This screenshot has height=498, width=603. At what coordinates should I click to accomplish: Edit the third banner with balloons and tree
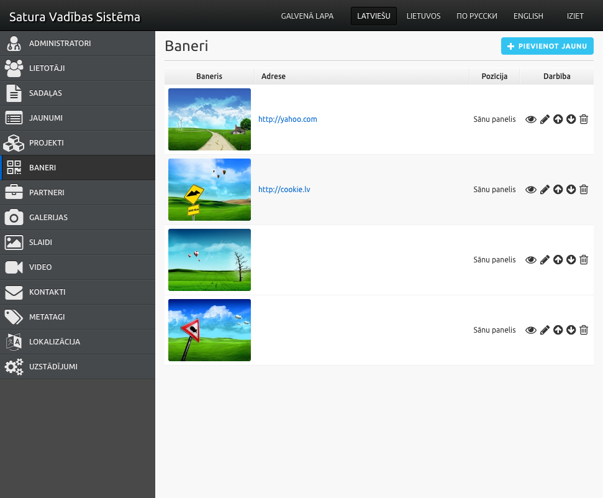click(x=545, y=260)
